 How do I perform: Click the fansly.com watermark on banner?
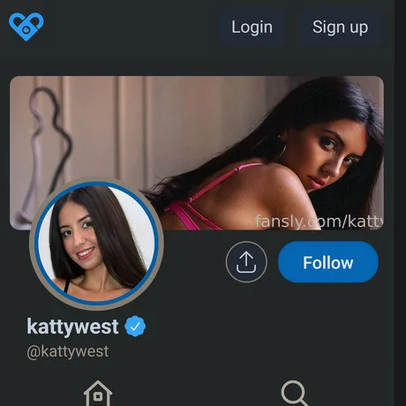tap(320, 222)
